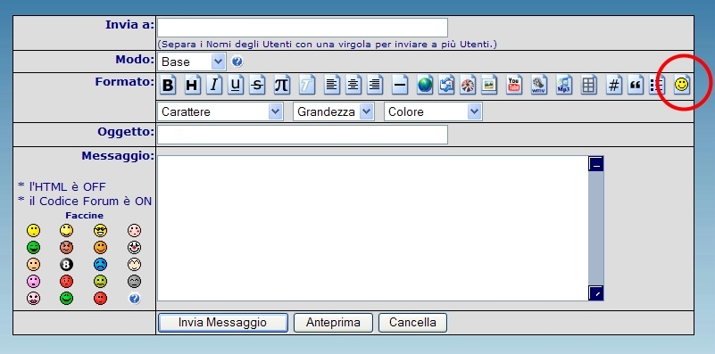Viewport: 715px width, 354px height.
Task: Apply bold formatting with the B icon
Action: point(169,85)
